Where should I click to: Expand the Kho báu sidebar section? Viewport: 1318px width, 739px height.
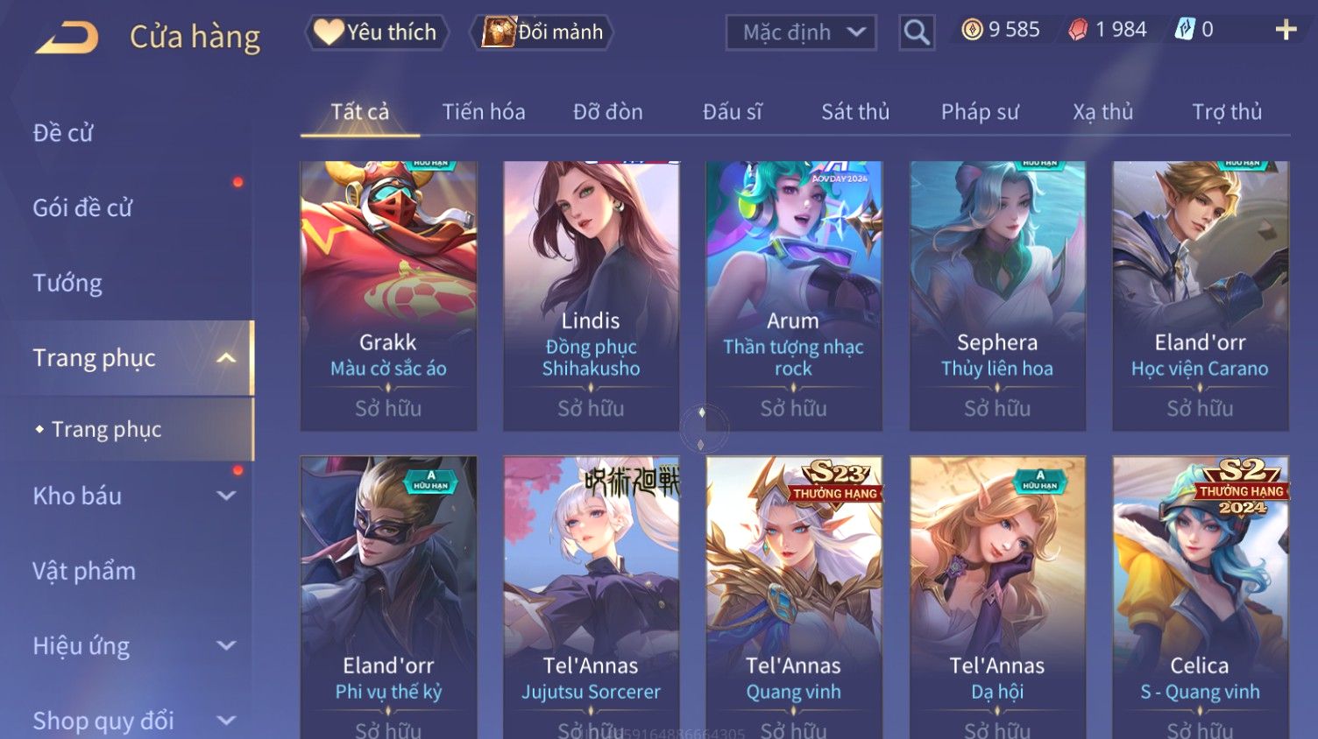pos(226,496)
